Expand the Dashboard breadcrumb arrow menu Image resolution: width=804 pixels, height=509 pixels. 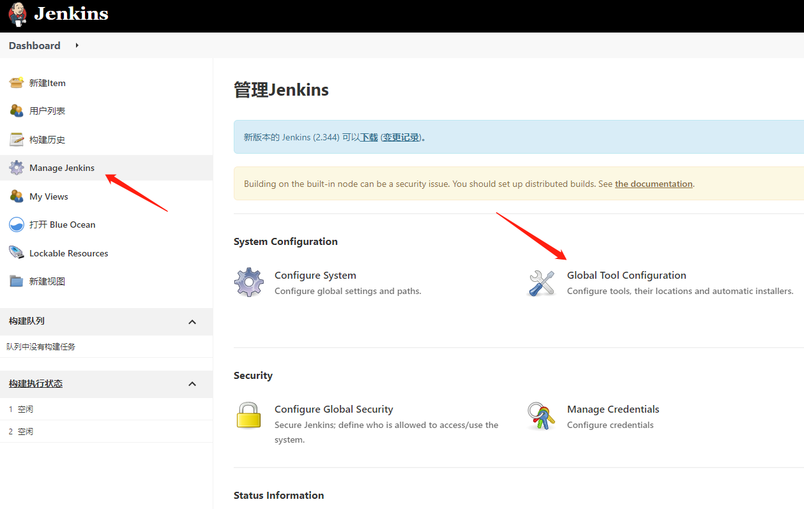point(77,45)
